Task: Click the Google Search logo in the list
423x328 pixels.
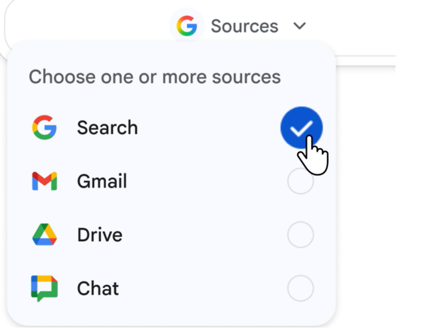Action: click(x=44, y=127)
